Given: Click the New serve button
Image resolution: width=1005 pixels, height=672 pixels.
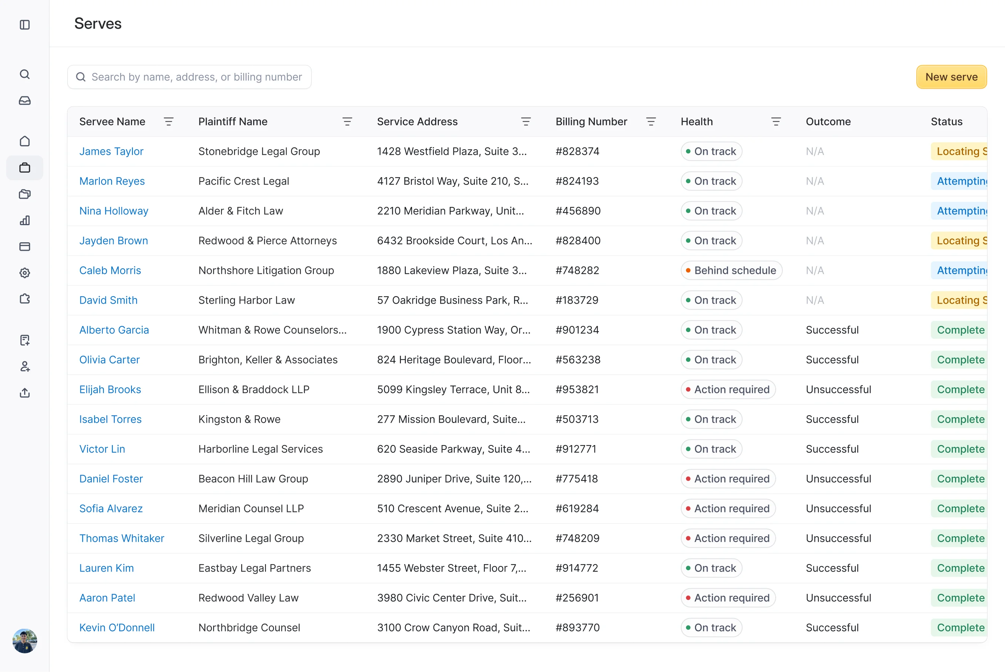Looking at the screenshot, I should tap(951, 77).
